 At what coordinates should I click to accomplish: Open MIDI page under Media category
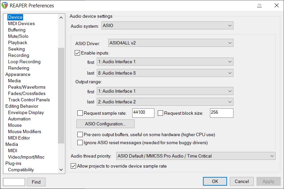(12, 151)
